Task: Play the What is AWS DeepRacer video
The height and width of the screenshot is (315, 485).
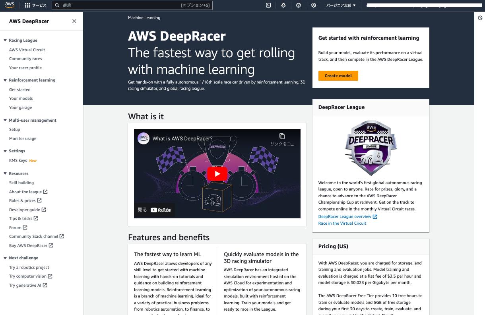Action: [217, 173]
